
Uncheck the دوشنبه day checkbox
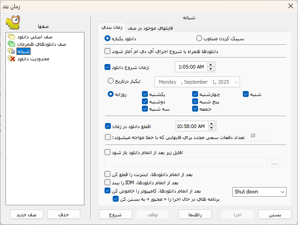[145, 102]
